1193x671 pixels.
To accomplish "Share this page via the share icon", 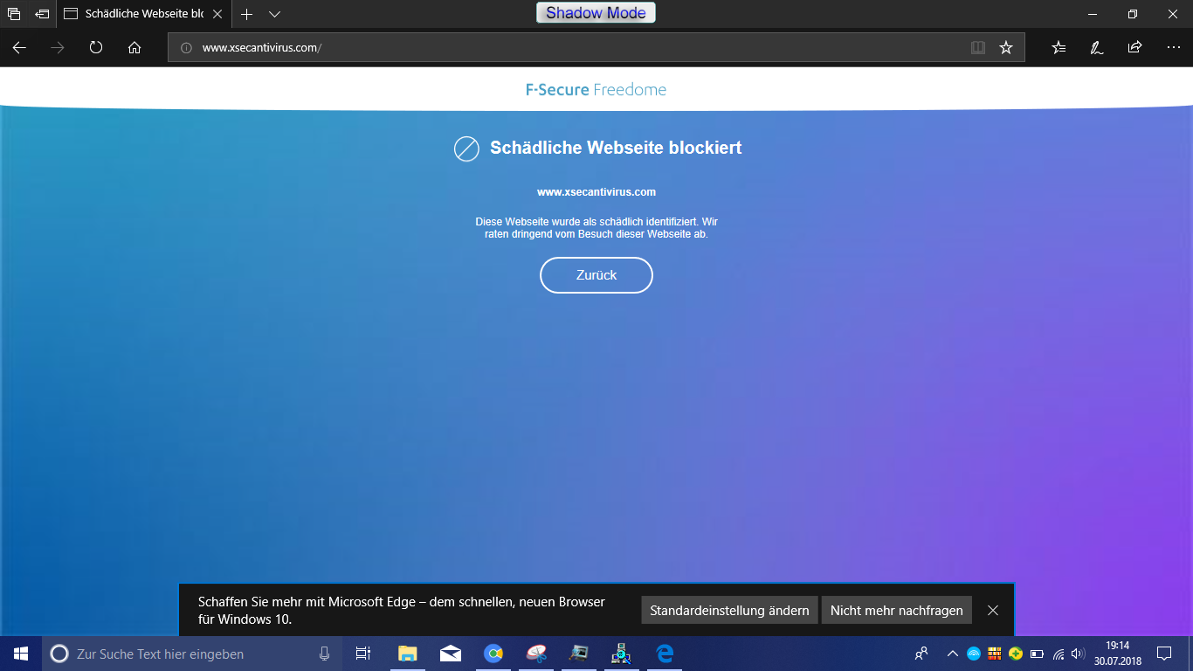I will coord(1135,48).
